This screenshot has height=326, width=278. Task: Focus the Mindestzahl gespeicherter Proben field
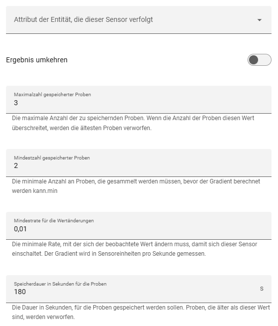click(139, 163)
